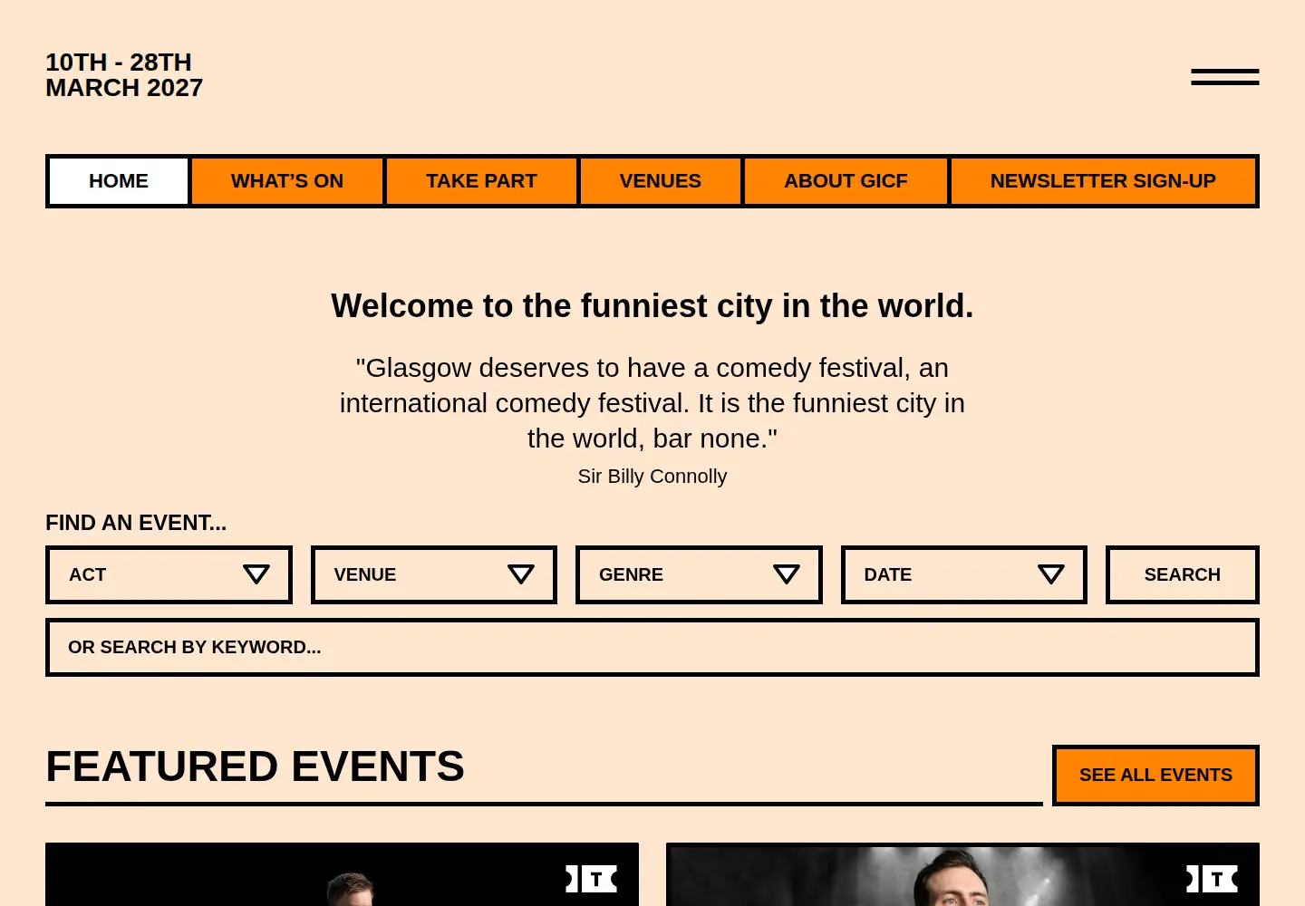Open the Venue dropdown filter
This screenshot has width=1305, height=906.
tap(434, 574)
